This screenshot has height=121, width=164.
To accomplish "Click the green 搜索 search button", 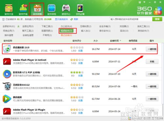I will [157, 19].
